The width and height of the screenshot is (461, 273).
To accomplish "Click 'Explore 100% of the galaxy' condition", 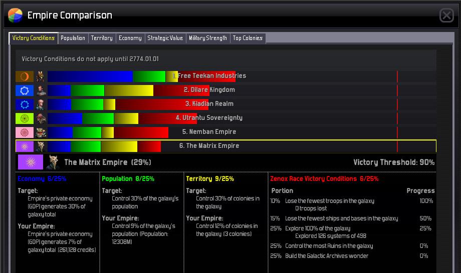I will [x=318, y=228].
